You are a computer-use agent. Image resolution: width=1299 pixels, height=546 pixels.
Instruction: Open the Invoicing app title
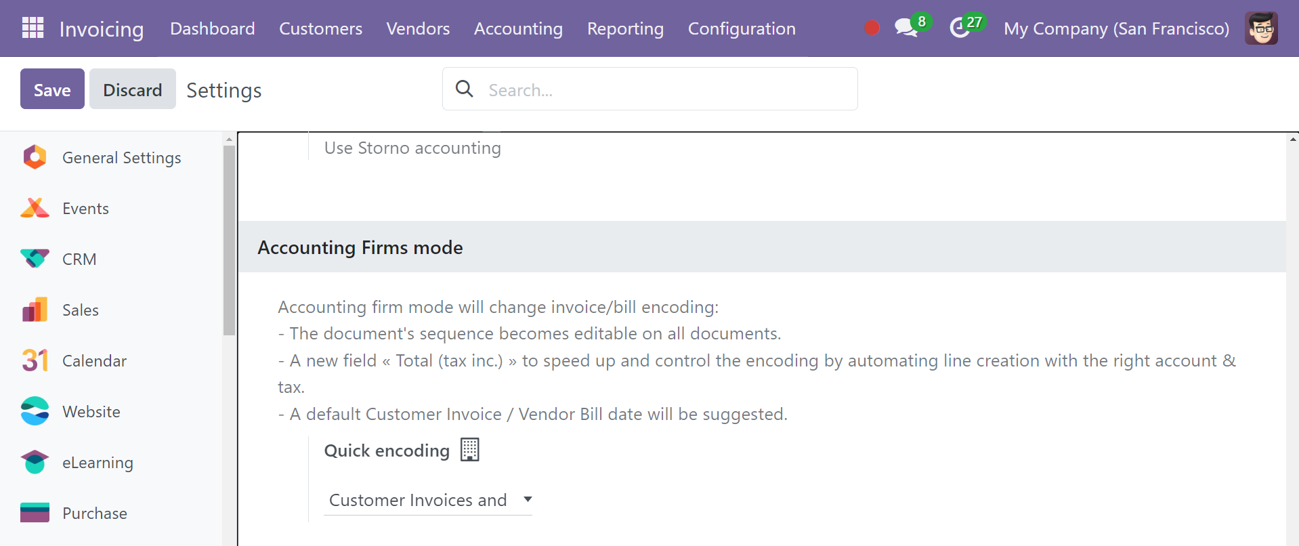click(x=102, y=29)
